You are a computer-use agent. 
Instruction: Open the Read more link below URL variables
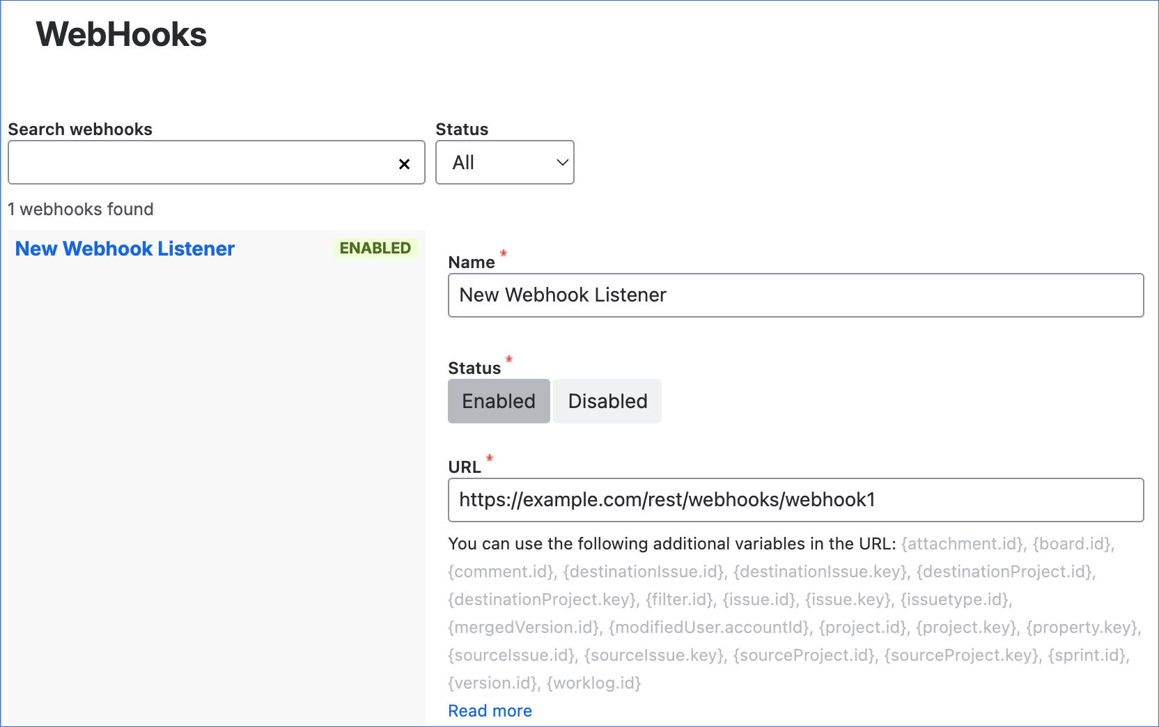pos(490,711)
